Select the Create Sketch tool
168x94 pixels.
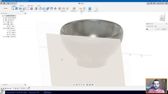tap(13, 9)
